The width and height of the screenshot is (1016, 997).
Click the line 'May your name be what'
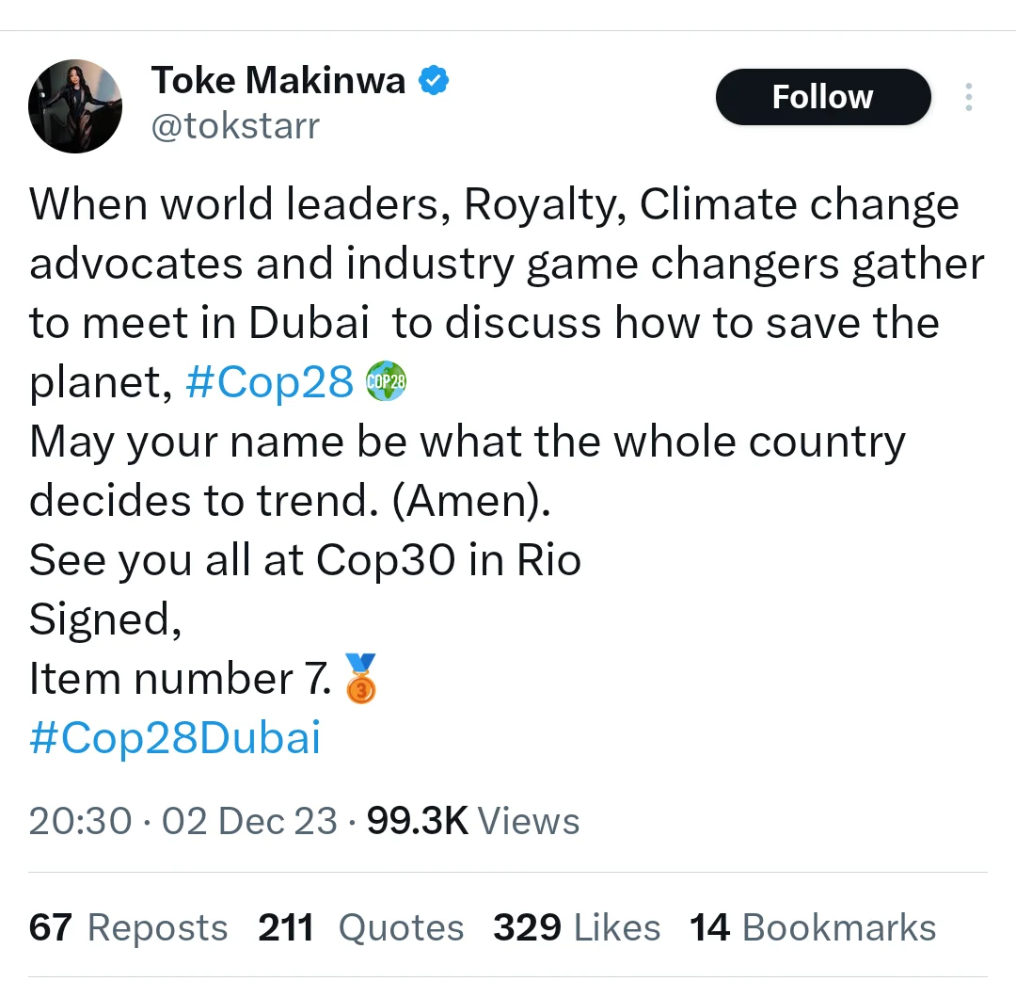(468, 442)
